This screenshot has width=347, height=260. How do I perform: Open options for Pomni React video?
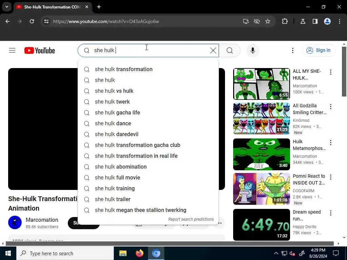(x=331, y=177)
